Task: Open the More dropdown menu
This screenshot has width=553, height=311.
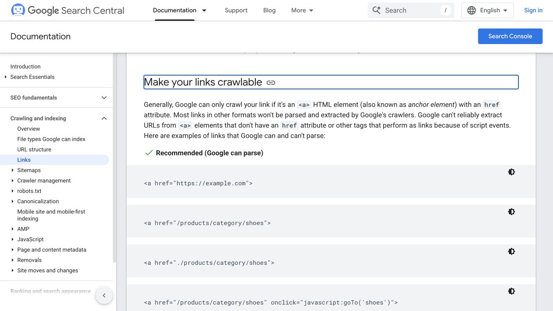Action: coord(302,10)
